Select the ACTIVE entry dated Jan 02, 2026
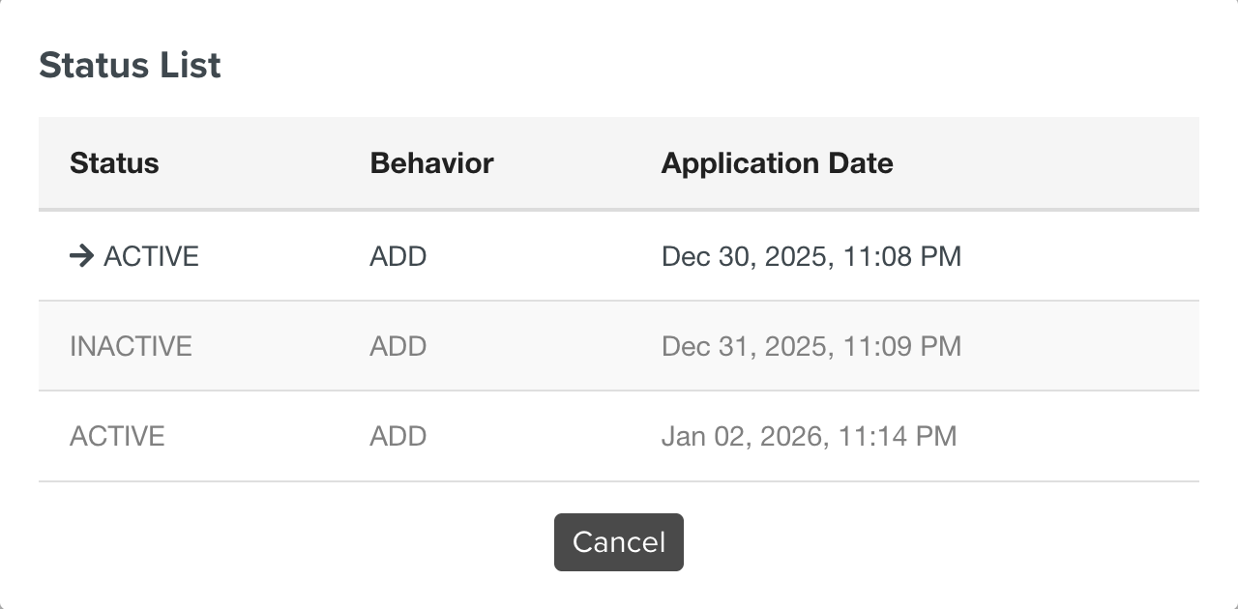The height and width of the screenshot is (609, 1238). tap(117, 436)
